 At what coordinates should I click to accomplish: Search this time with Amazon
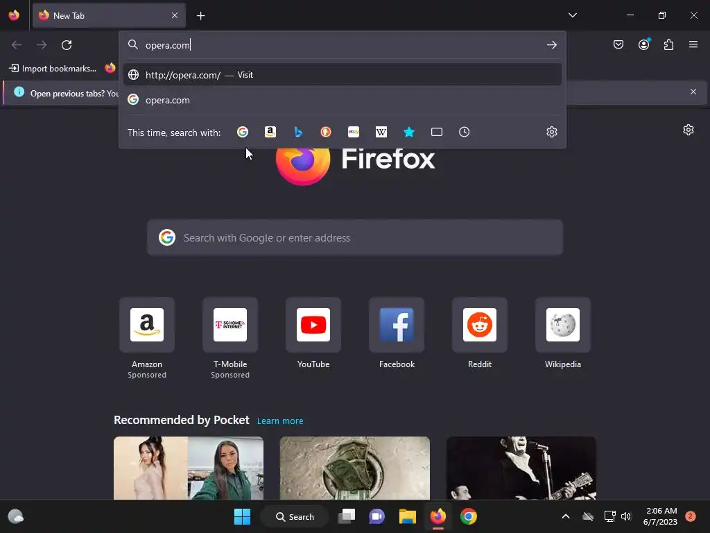[x=270, y=132]
